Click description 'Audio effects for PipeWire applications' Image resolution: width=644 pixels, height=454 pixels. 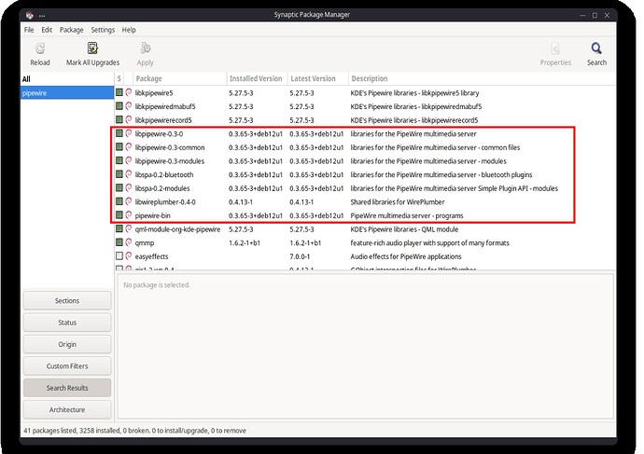pos(406,256)
